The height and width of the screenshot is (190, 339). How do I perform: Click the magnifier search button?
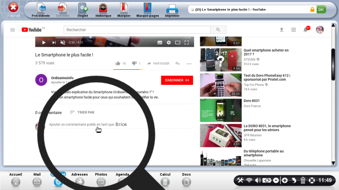(218, 30)
